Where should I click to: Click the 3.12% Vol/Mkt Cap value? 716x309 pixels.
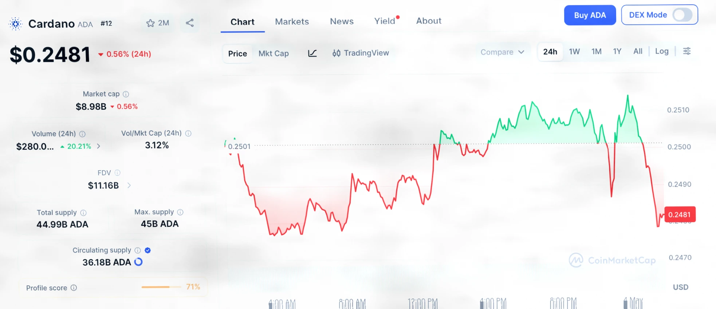click(157, 146)
